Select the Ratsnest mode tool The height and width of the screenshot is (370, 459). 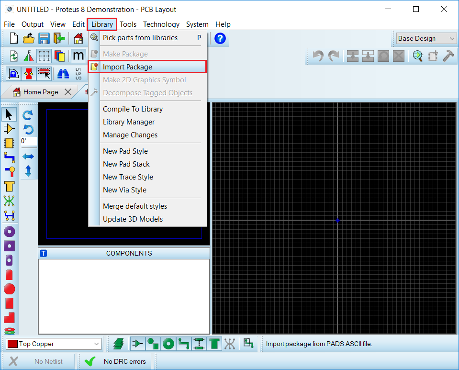point(9,201)
